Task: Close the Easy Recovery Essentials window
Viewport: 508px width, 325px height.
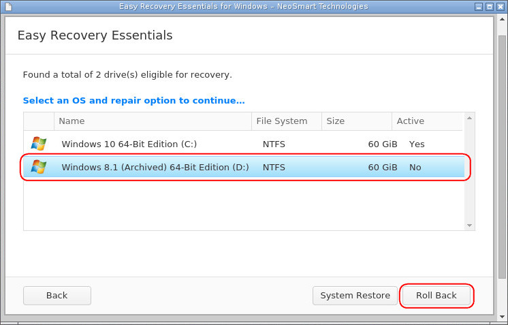Action: (501, 7)
